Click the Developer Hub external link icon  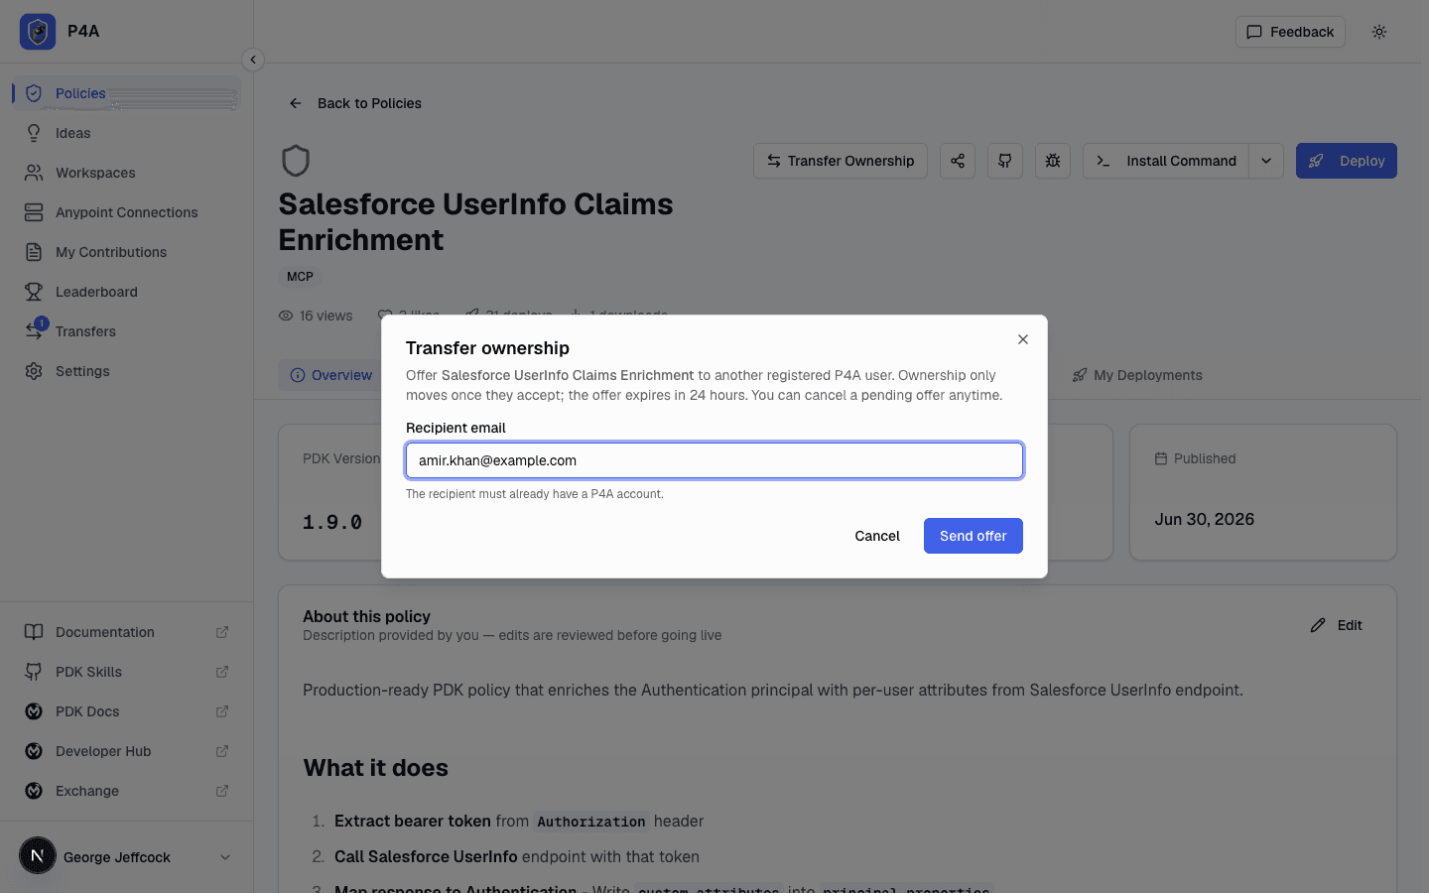[222, 751]
